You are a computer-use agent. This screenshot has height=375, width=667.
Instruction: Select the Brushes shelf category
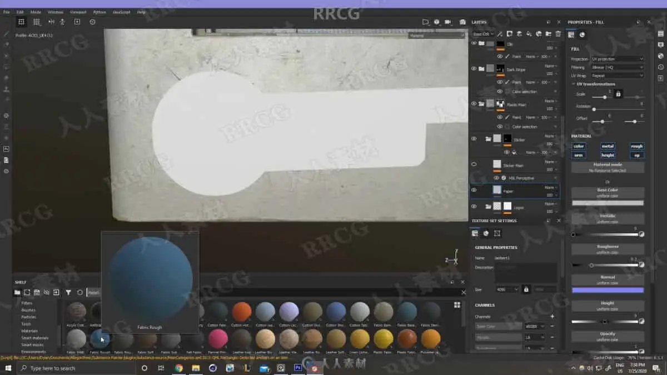tap(28, 310)
